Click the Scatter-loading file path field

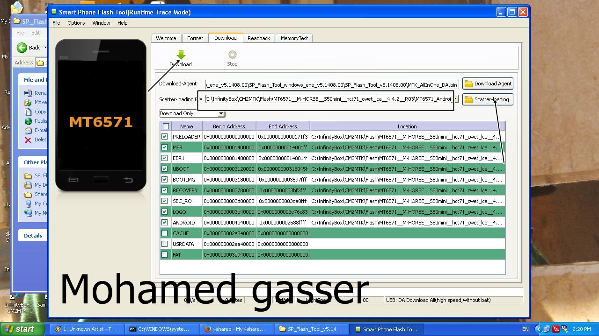(329, 99)
